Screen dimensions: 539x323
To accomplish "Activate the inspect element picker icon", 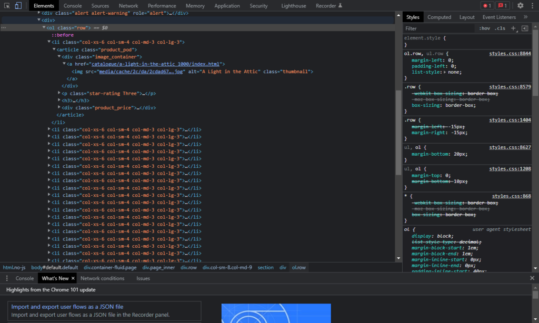I will point(6,6).
